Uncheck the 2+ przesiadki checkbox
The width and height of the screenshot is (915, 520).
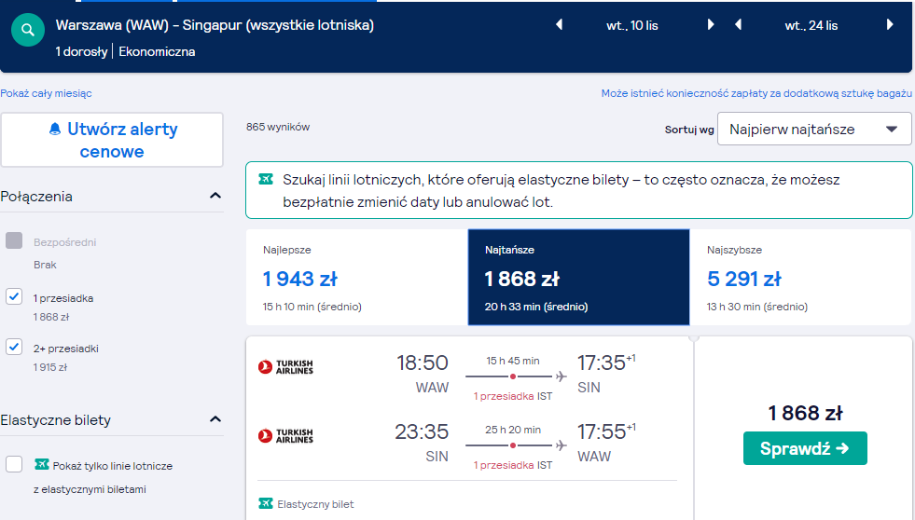click(x=14, y=347)
